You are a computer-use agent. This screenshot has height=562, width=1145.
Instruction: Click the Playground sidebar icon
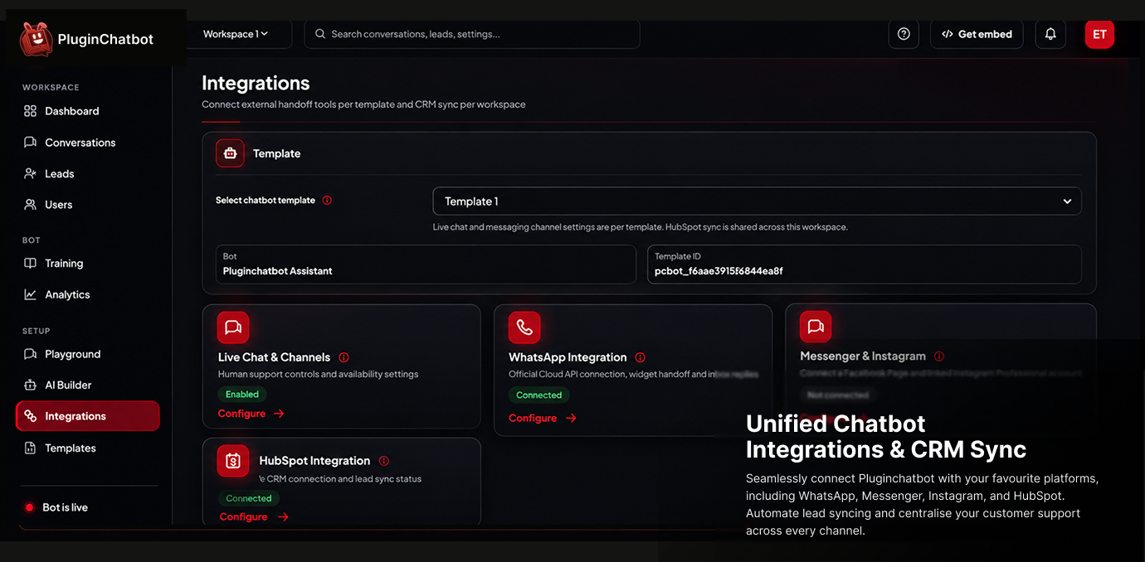click(31, 354)
